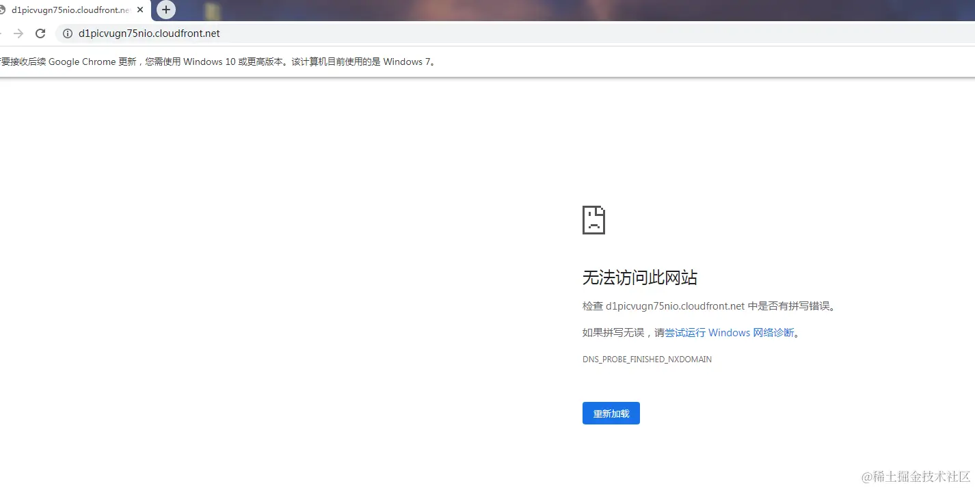Close the d1picvugn75nio.cloudfront.net tab

(140, 10)
